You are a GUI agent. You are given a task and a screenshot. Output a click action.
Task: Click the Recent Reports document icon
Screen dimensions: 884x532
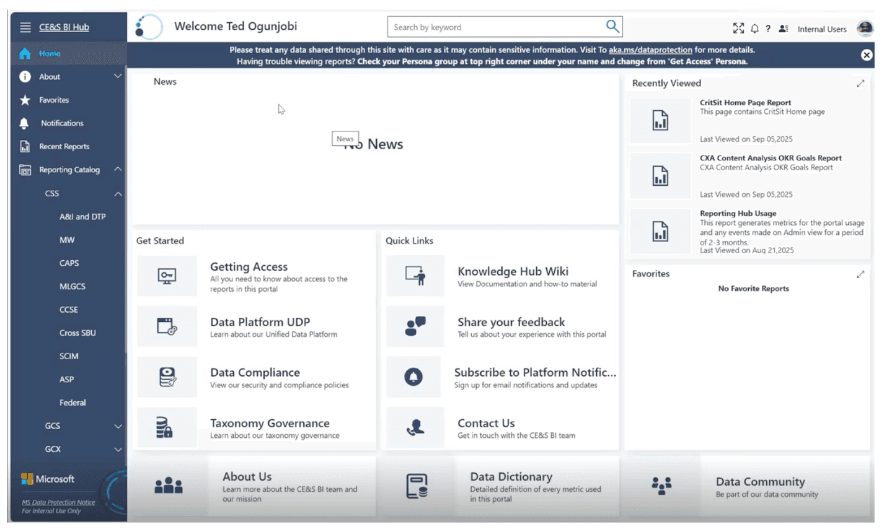(x=25, y=146)
